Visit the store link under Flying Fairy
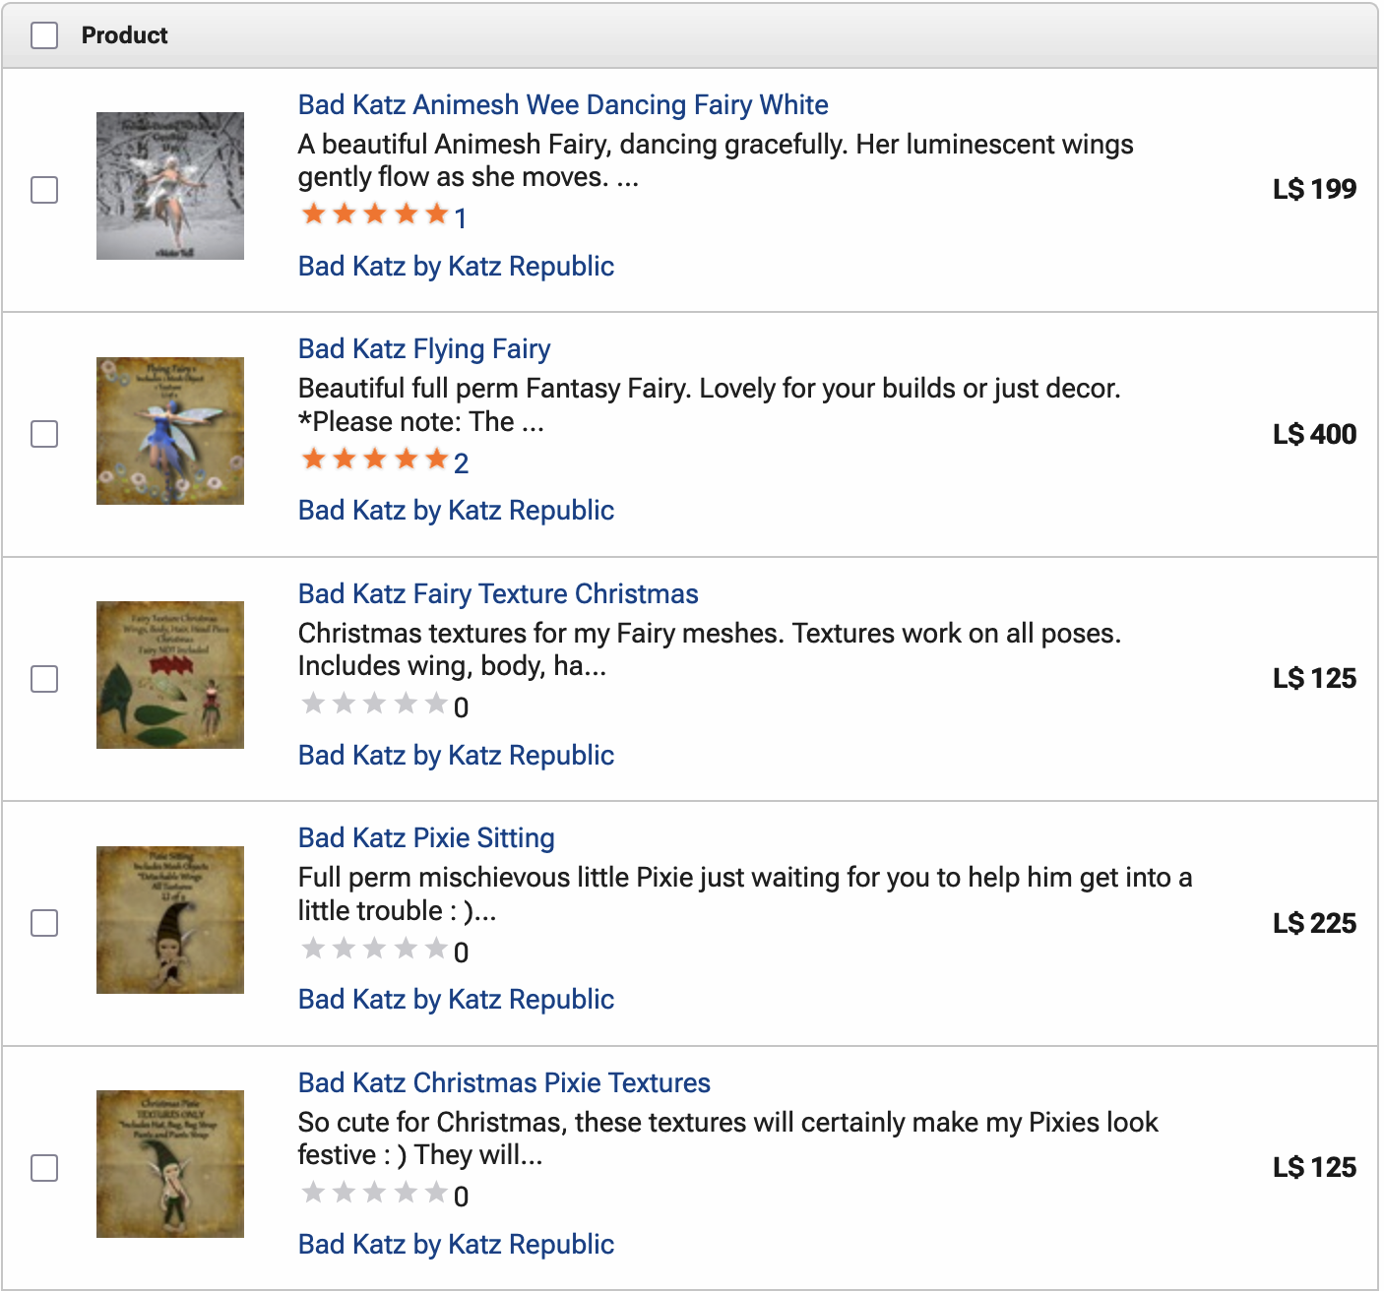The height and width of the screenshot is (1291, 1384). point(456,510)
